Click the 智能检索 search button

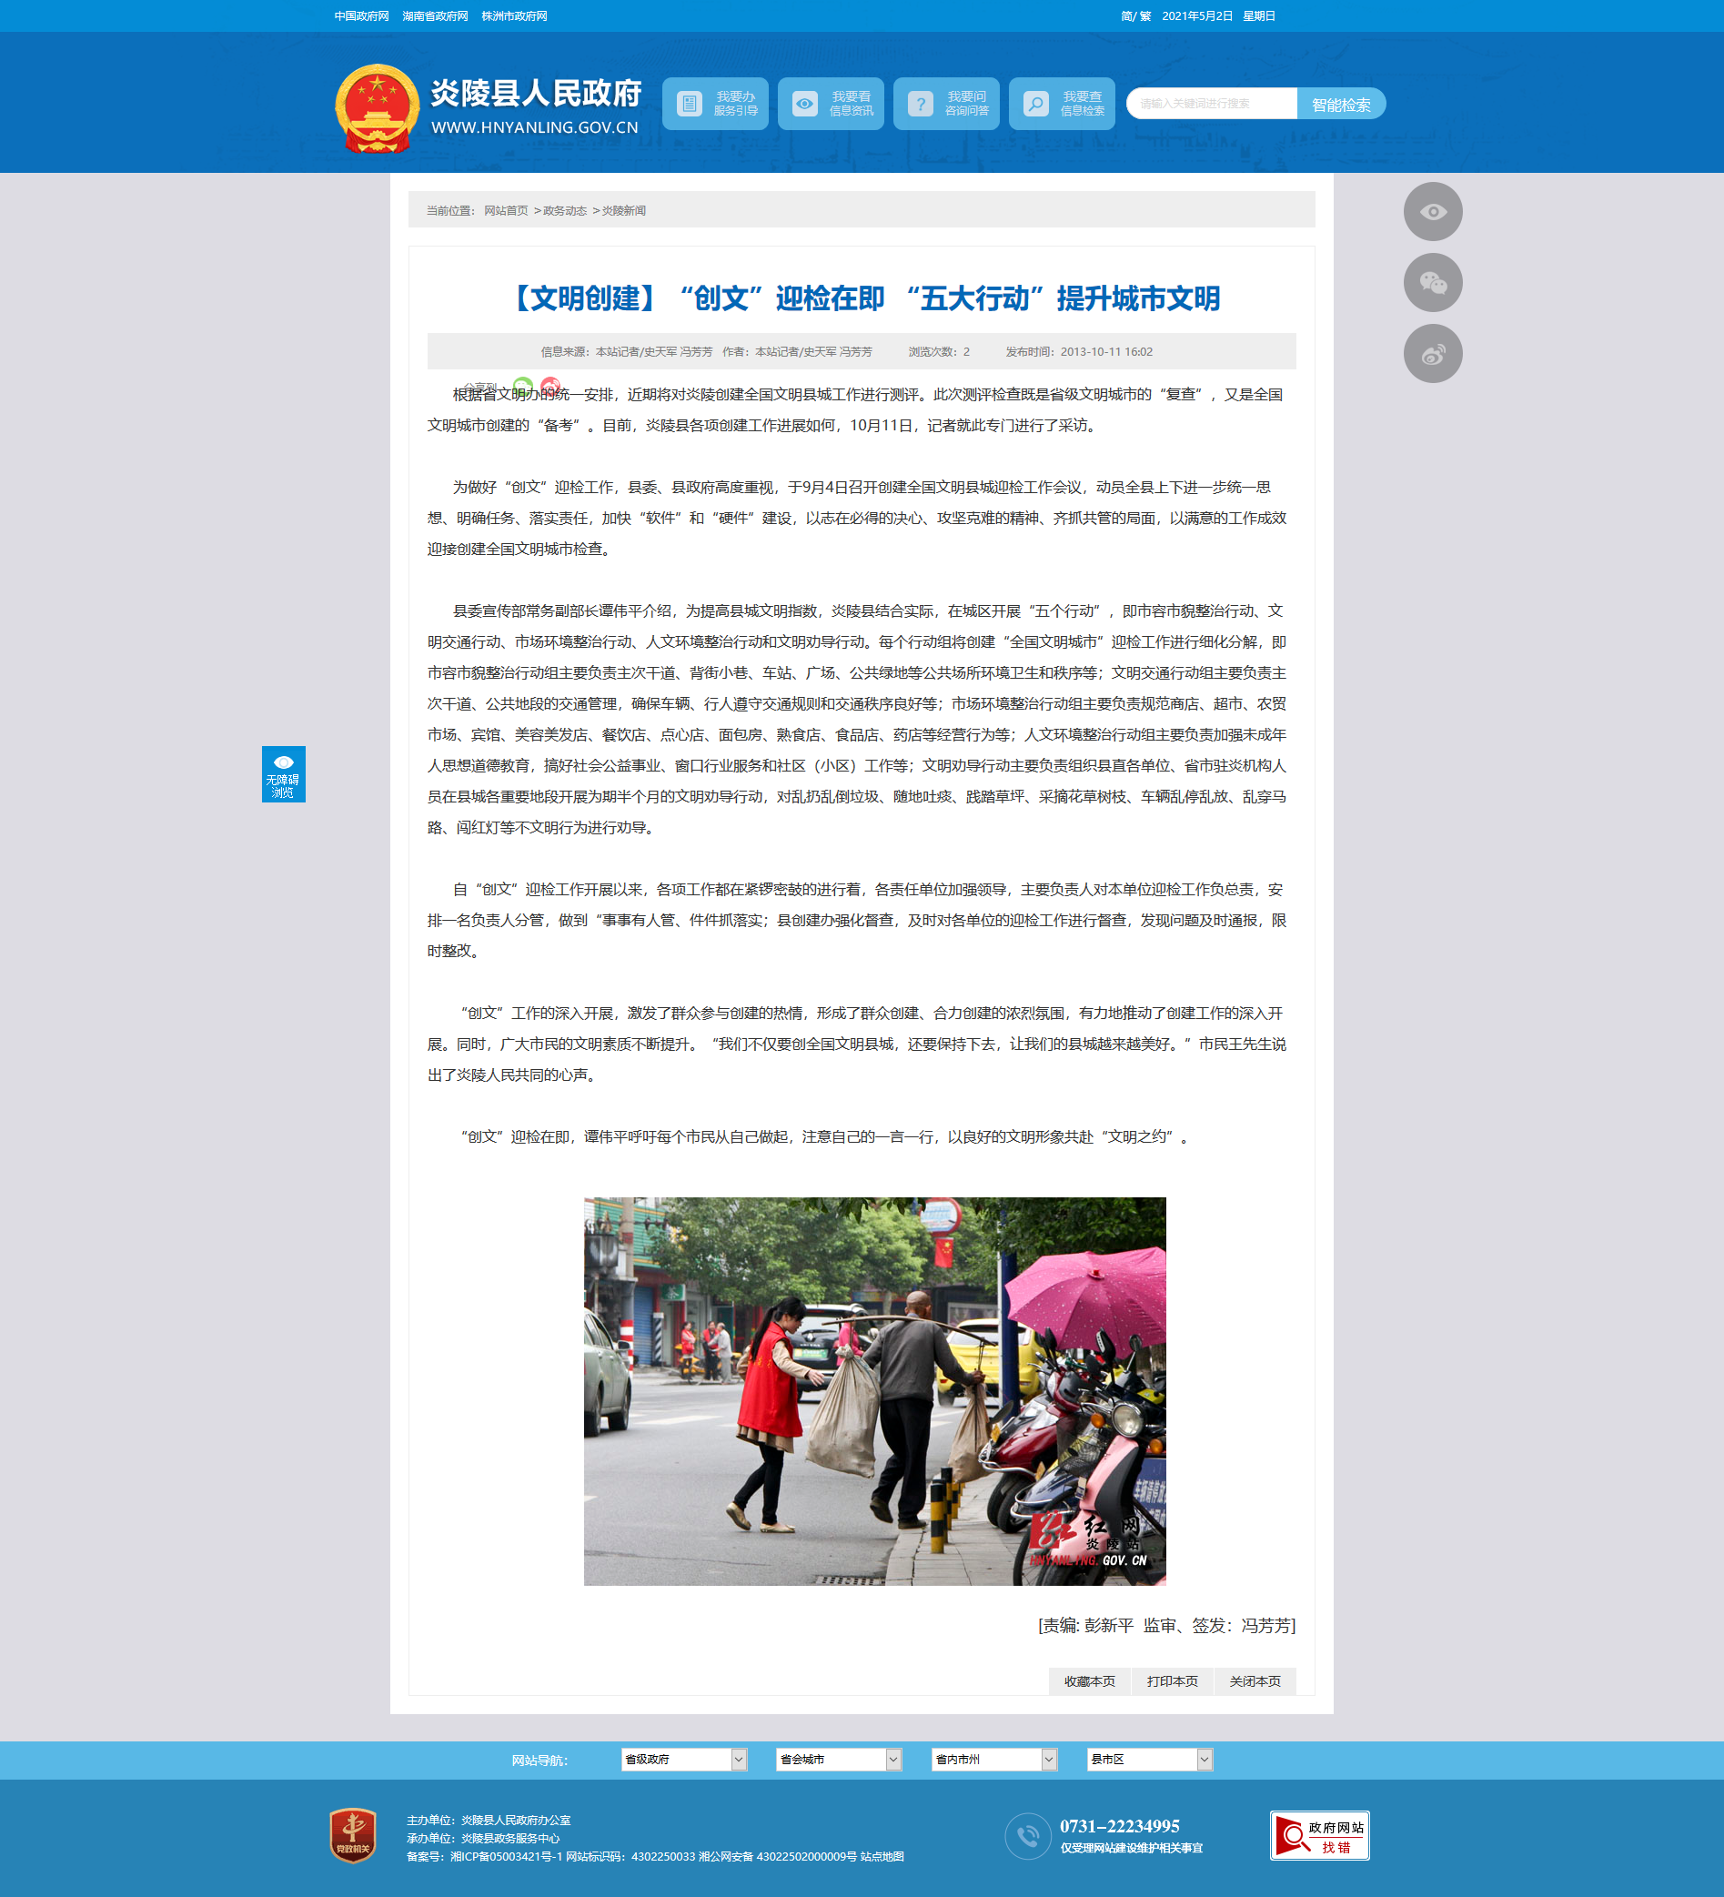click(1340, 105)
